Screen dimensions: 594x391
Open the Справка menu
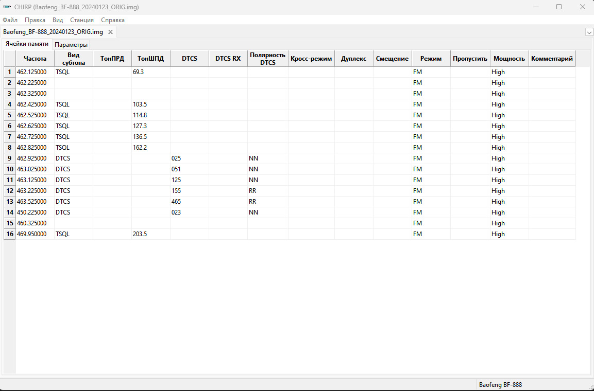pos(113,20)
